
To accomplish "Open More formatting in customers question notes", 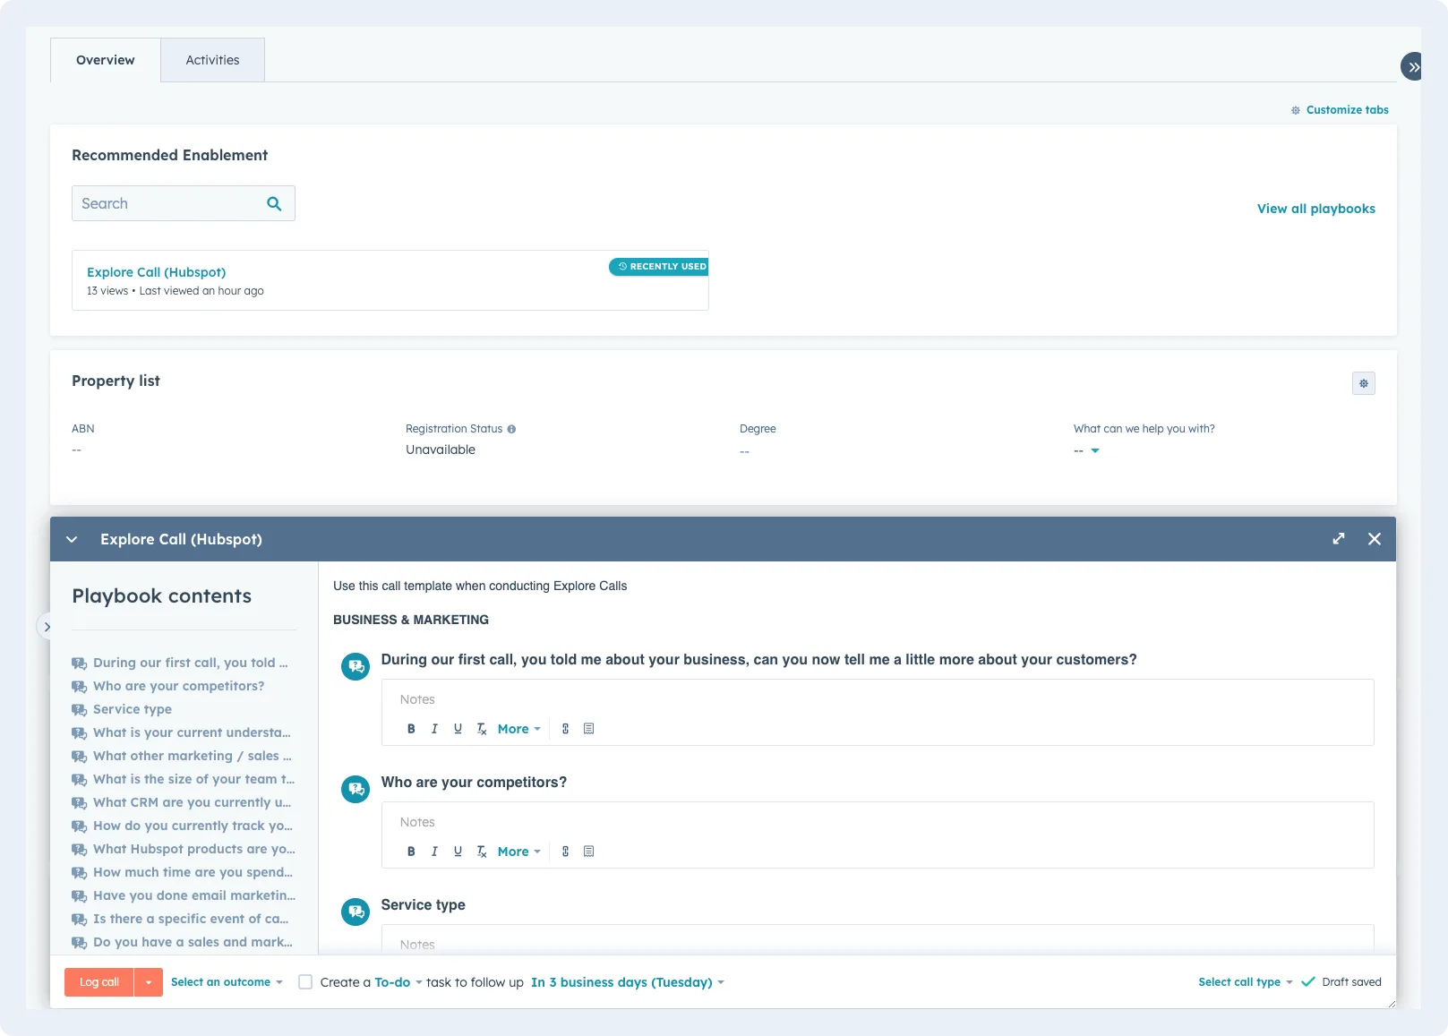I will pyautogui.click(x=518, y=729).
